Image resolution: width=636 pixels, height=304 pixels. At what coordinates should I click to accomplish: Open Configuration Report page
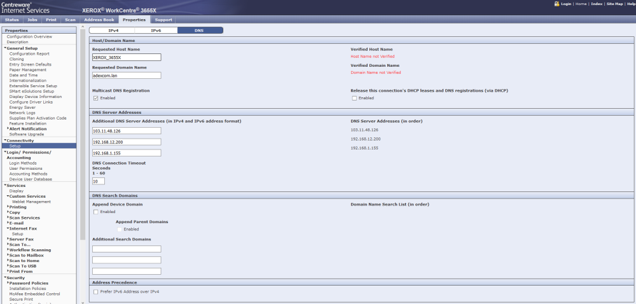coord(29,53)
